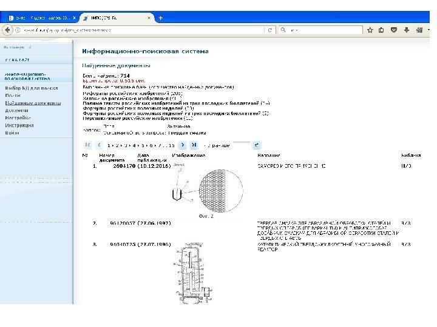Open downloads with the down-arrow icon

pos(407,30)
